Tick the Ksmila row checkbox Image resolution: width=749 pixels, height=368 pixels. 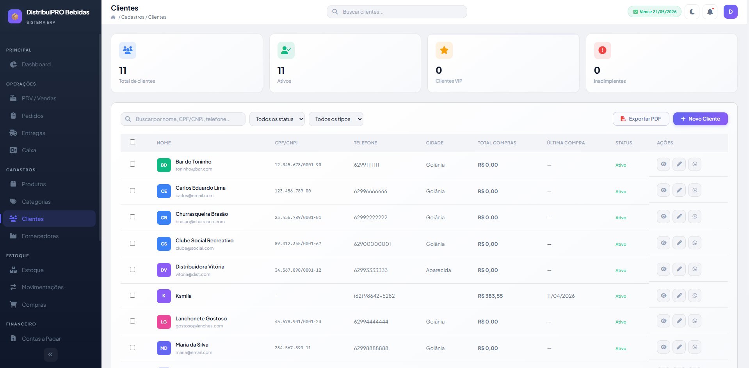[x=133, y=295]
